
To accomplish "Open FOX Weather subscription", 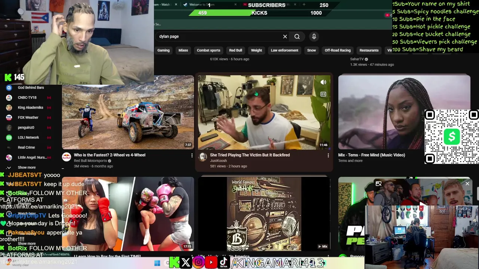I will click(28, 118).
